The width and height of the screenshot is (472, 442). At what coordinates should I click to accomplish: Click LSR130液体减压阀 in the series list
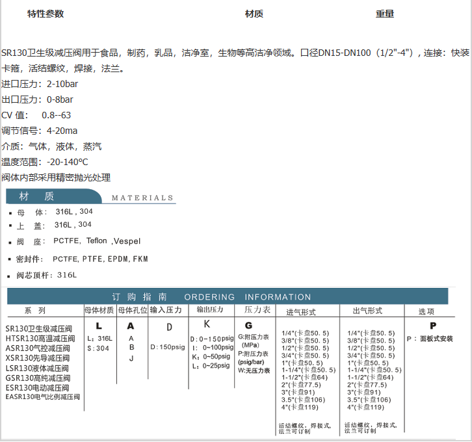point(37,369)
